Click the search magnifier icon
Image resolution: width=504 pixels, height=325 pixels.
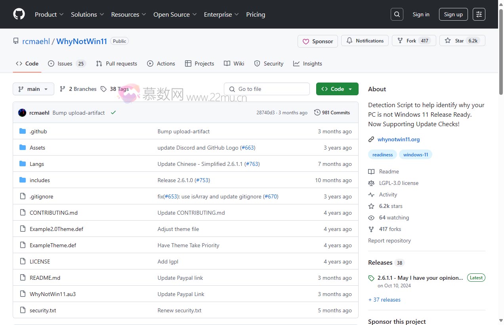tap(397, 14)
